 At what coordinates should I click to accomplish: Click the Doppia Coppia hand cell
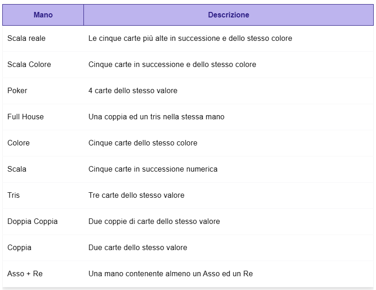click(x=33, y=221)
